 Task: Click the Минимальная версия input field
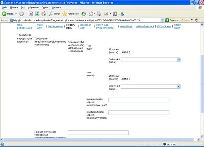click(x=139, y=100)
